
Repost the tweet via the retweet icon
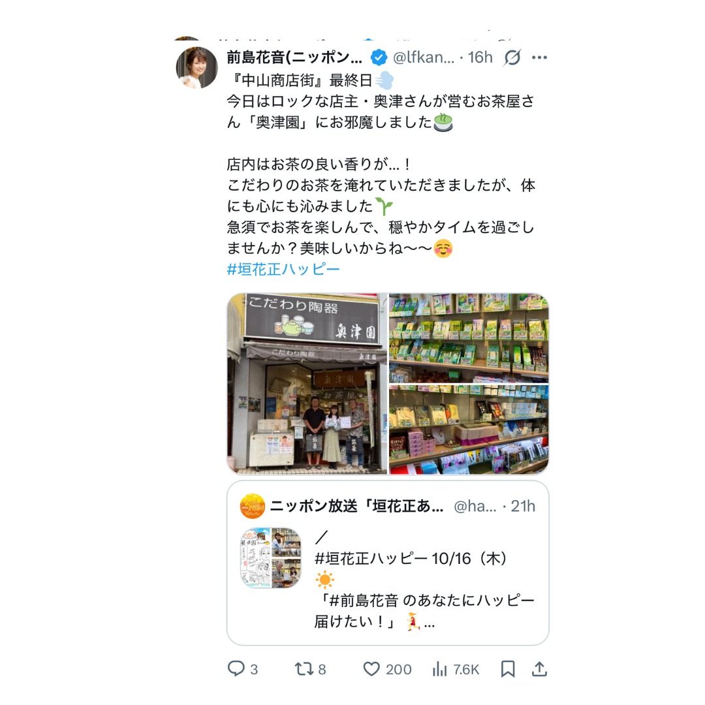[304, 669]
